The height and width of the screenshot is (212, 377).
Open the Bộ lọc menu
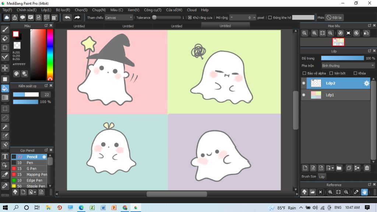pyautogui.click(x=63, y=10)
